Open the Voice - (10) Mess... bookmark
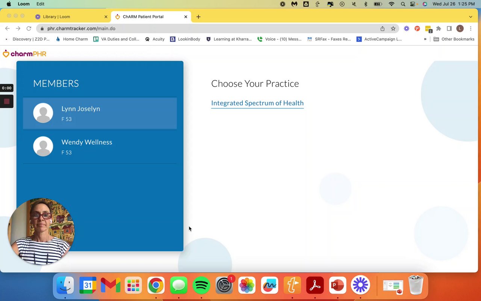Image resolution: width=481 pixels, height=301 pixels. [x=279, y=39]
